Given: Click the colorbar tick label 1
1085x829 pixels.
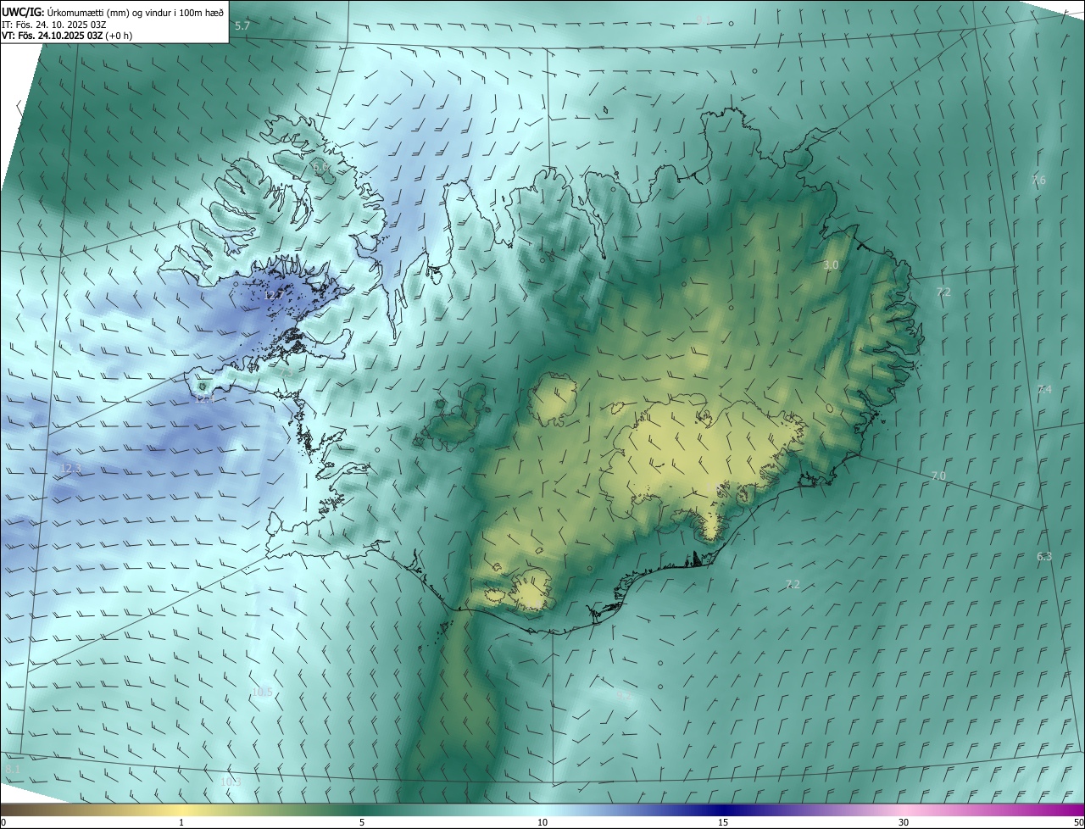Looking at the screenshot, I should click(181, 823).
